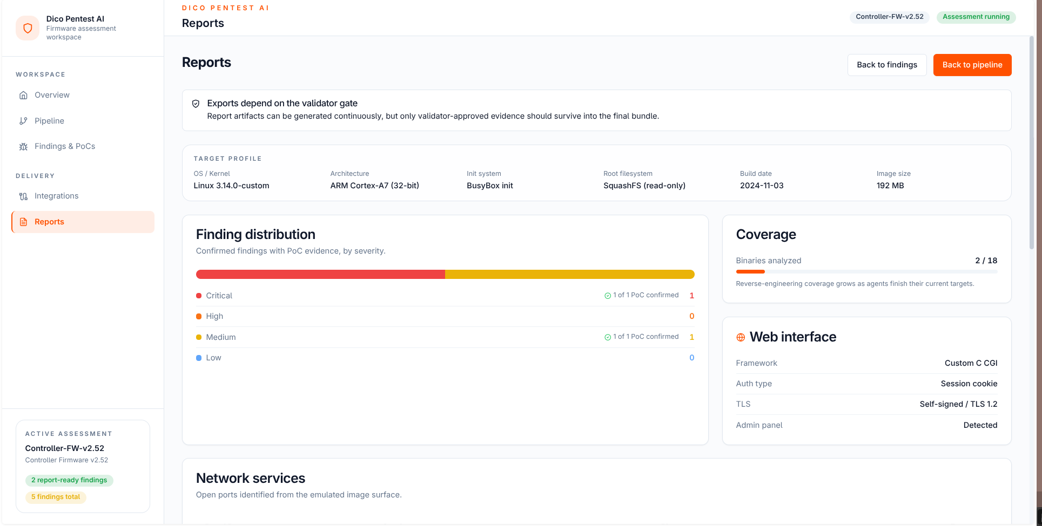Click the validator gate shield-check icon
The height and width of the screenshot is (526, 1042).
196,104
